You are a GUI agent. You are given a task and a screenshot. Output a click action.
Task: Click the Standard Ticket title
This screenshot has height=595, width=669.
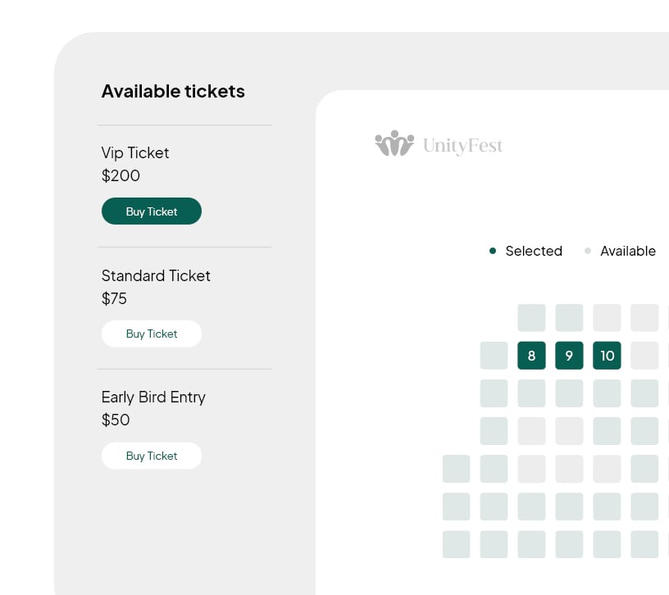[x=156, y=275]
